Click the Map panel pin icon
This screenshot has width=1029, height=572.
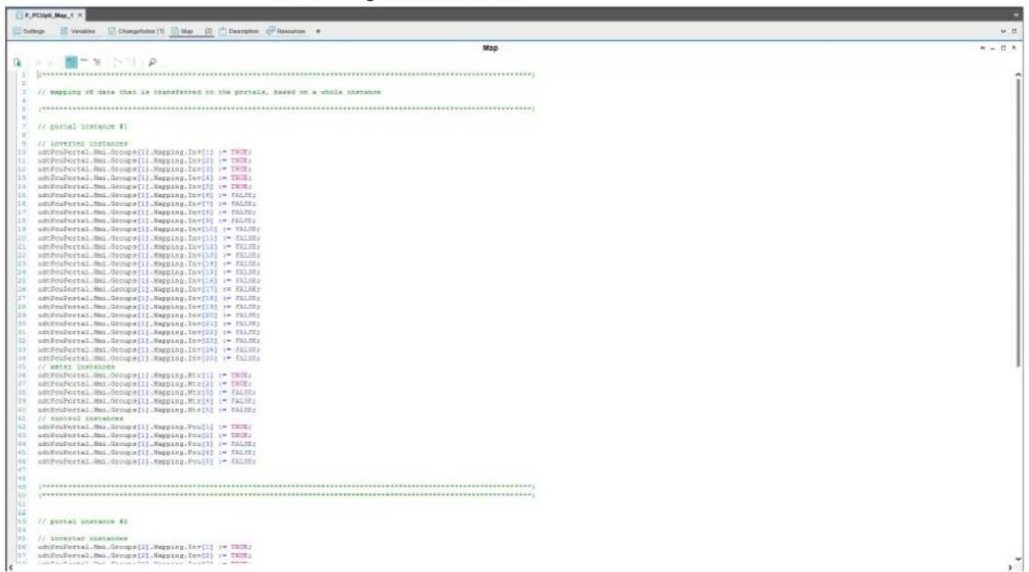pos(984,48)
